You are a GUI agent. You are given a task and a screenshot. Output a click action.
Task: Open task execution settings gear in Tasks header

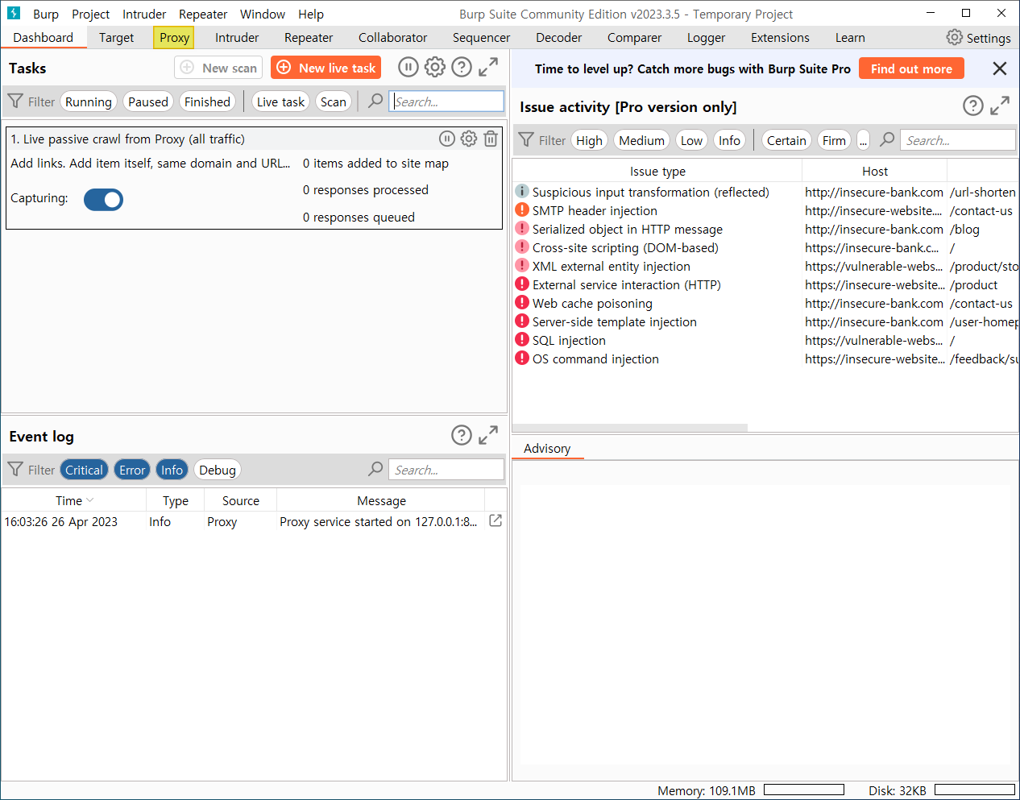coord(435,67)
